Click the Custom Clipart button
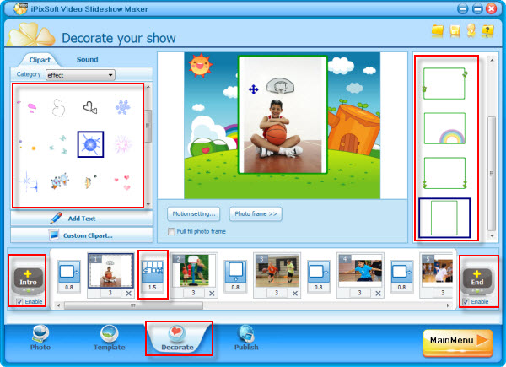This screenshot has height=367, width=506. (x=82, y=235)
